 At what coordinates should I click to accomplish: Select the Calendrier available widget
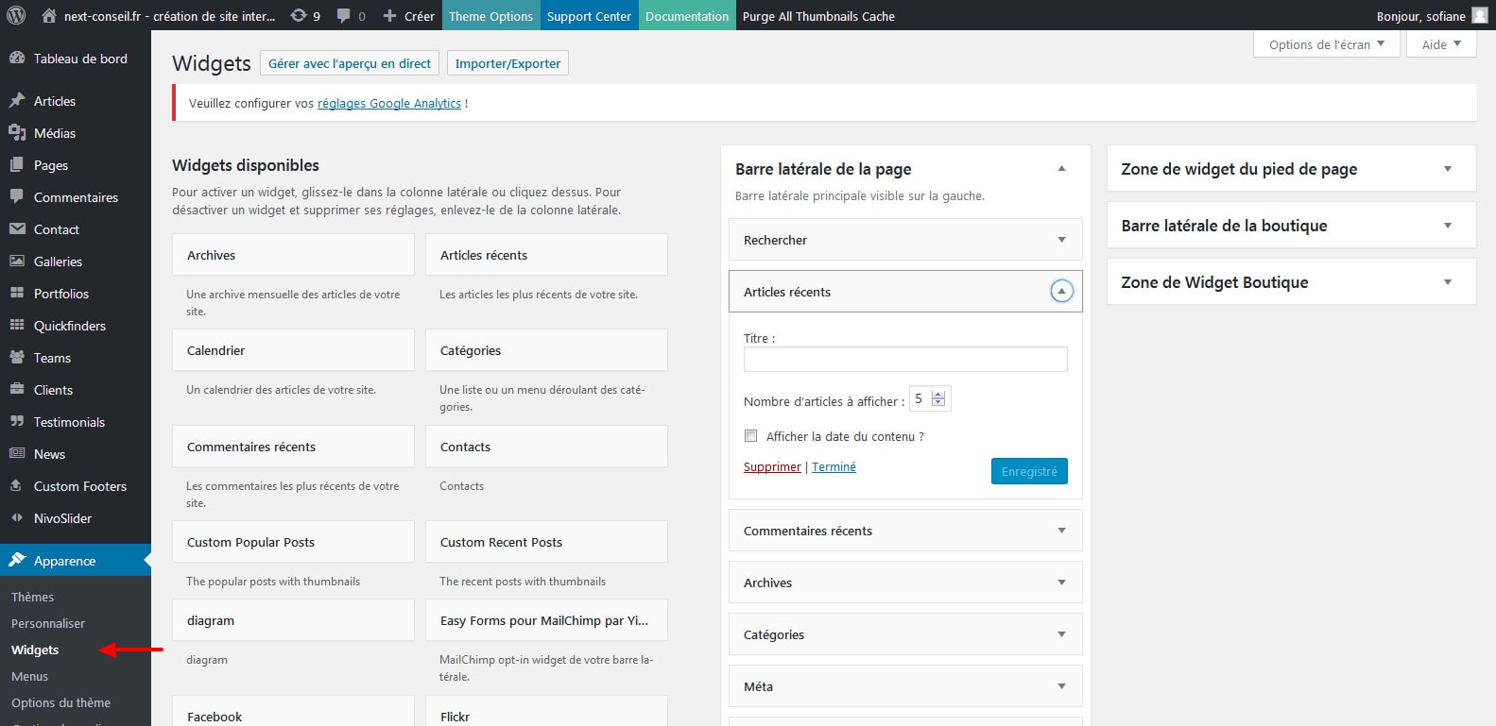click(x=293, y=350)
